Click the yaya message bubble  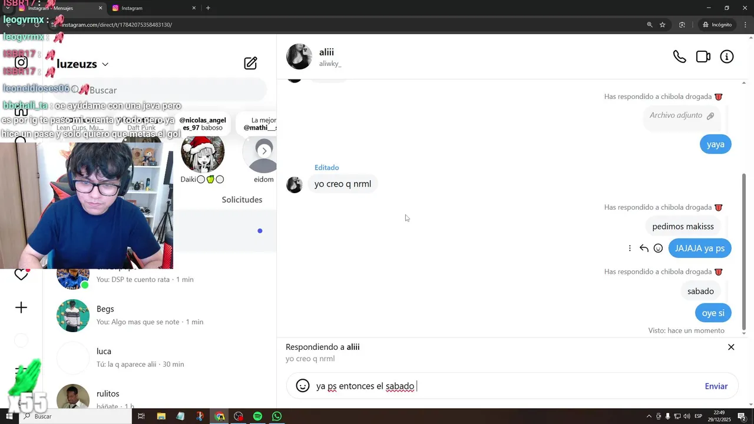coord(715,144)
